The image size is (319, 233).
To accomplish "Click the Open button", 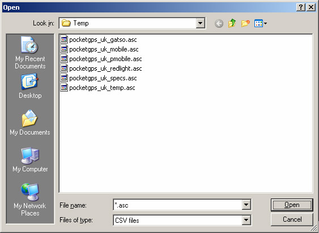I will [x=292, y=205].
